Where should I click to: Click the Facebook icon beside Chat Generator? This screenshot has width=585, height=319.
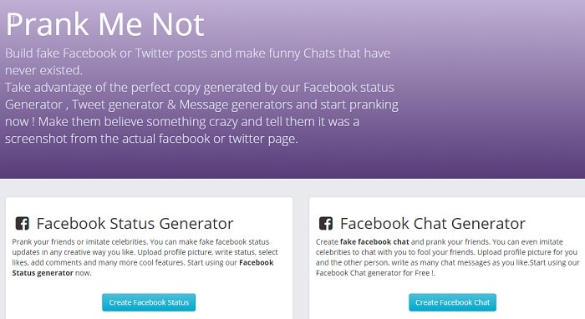(x=326, y=224)
